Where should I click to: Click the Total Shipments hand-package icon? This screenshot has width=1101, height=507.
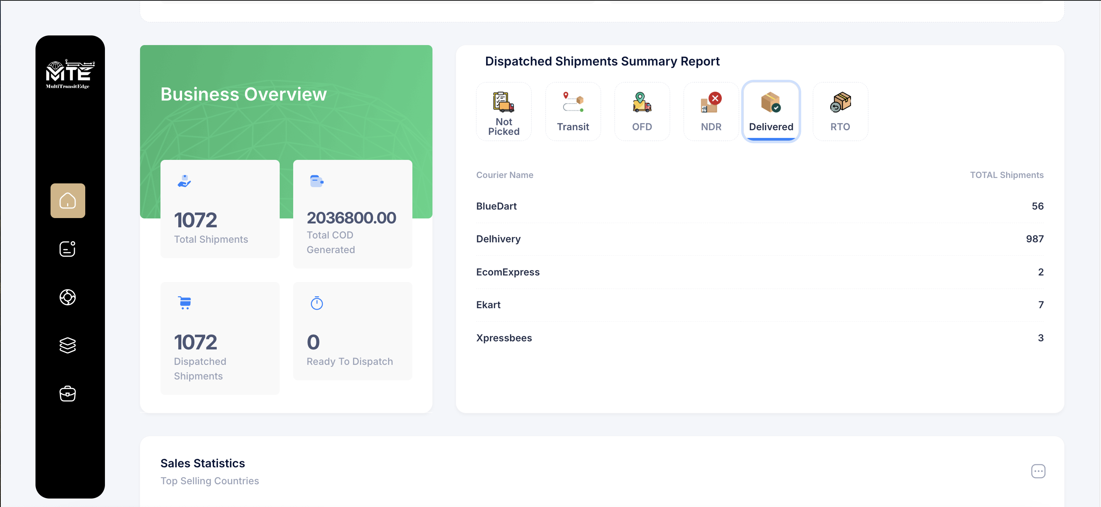click(184, 181)
